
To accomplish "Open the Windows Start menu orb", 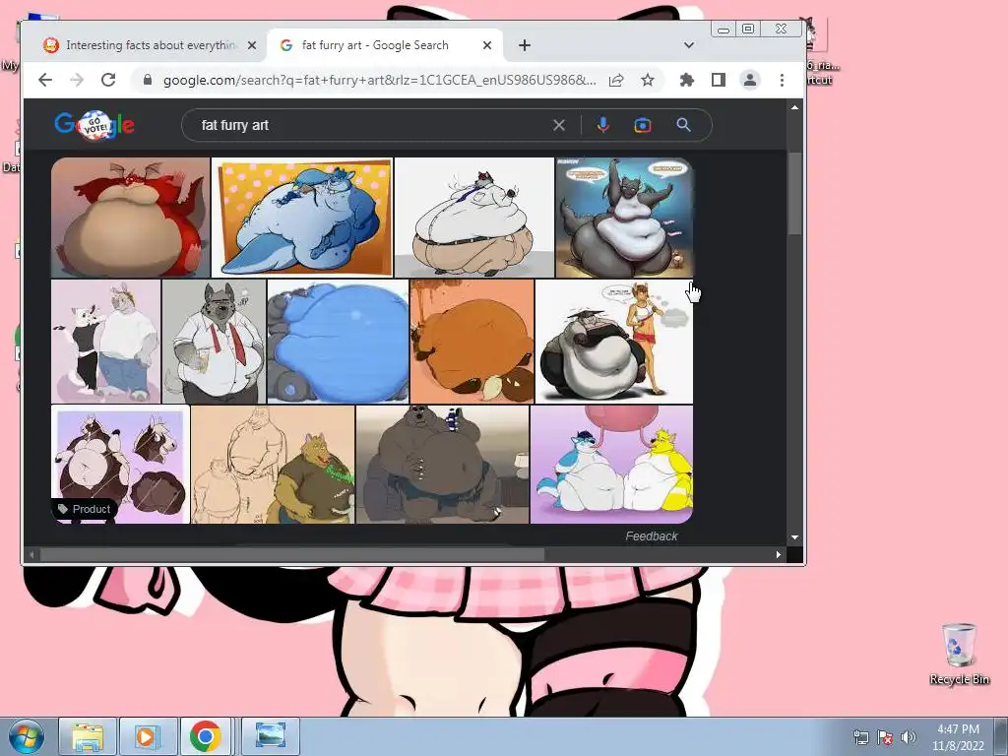I will 26,736.
